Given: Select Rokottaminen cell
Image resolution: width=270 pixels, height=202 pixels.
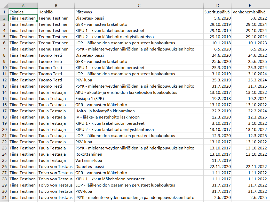Looking at the screenshot, I should coord(139,154).
